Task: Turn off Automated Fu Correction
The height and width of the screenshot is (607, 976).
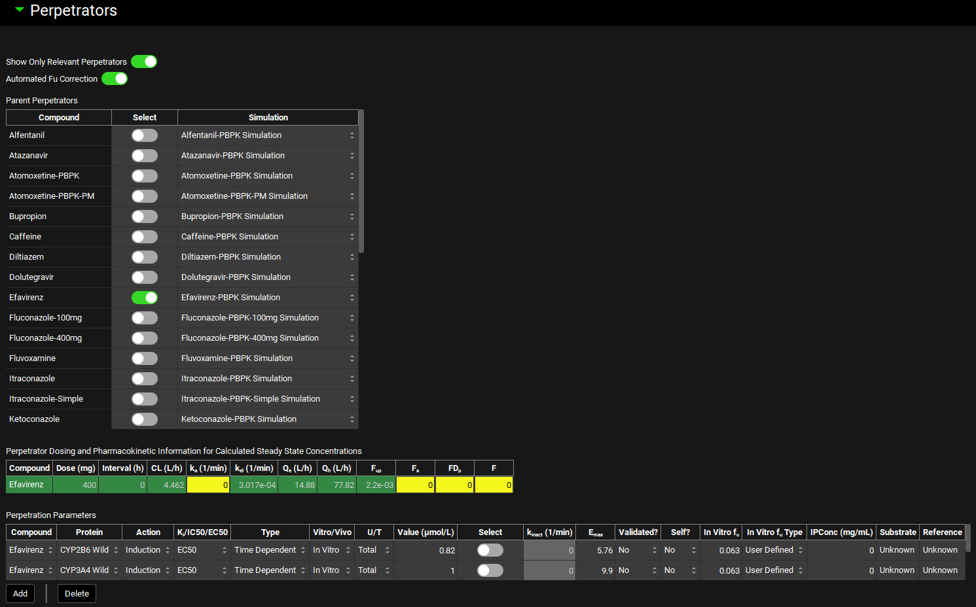Action: pos(115,78)
